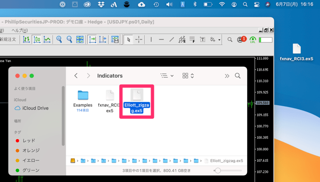Click the 新規注文 new order button
The image size is (320, 182).
pyautogui.click(x=8, y=40)
